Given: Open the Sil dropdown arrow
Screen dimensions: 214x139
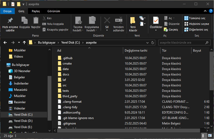Looking at the screenshot, I should tap(107, 30).
